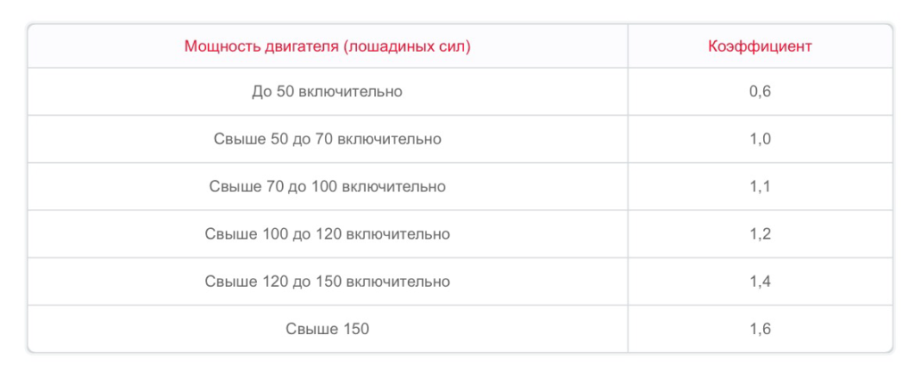Screen dimensions: 914x384
Task: Click the 'Мощность двигателя (лошадиных сил)' column header
Action: [x=327, y=46]
